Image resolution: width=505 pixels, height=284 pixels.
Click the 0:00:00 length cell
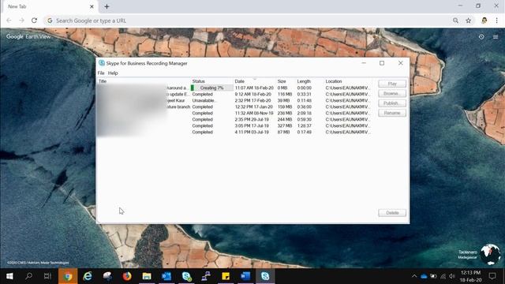click(304, 88)
